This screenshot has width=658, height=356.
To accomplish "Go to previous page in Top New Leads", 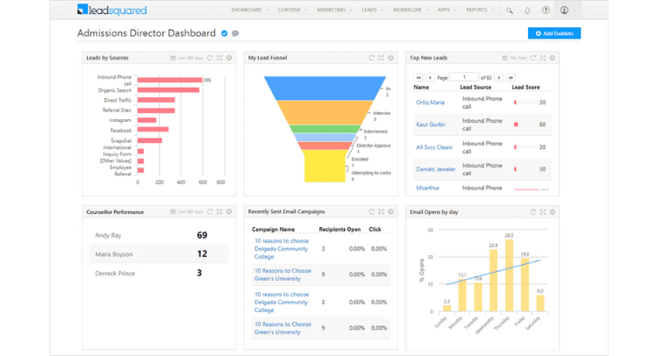I will point(430,77).
